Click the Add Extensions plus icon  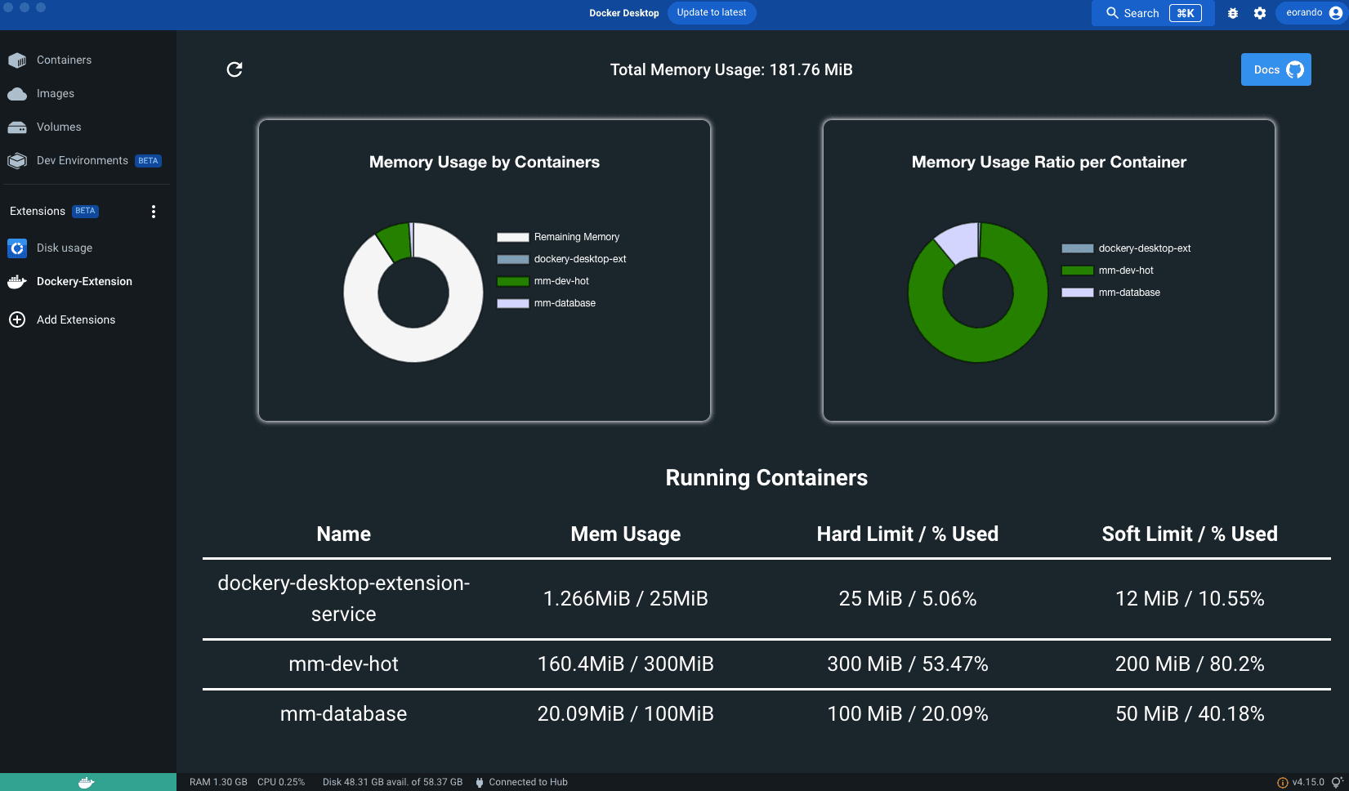tap(17, 320)
